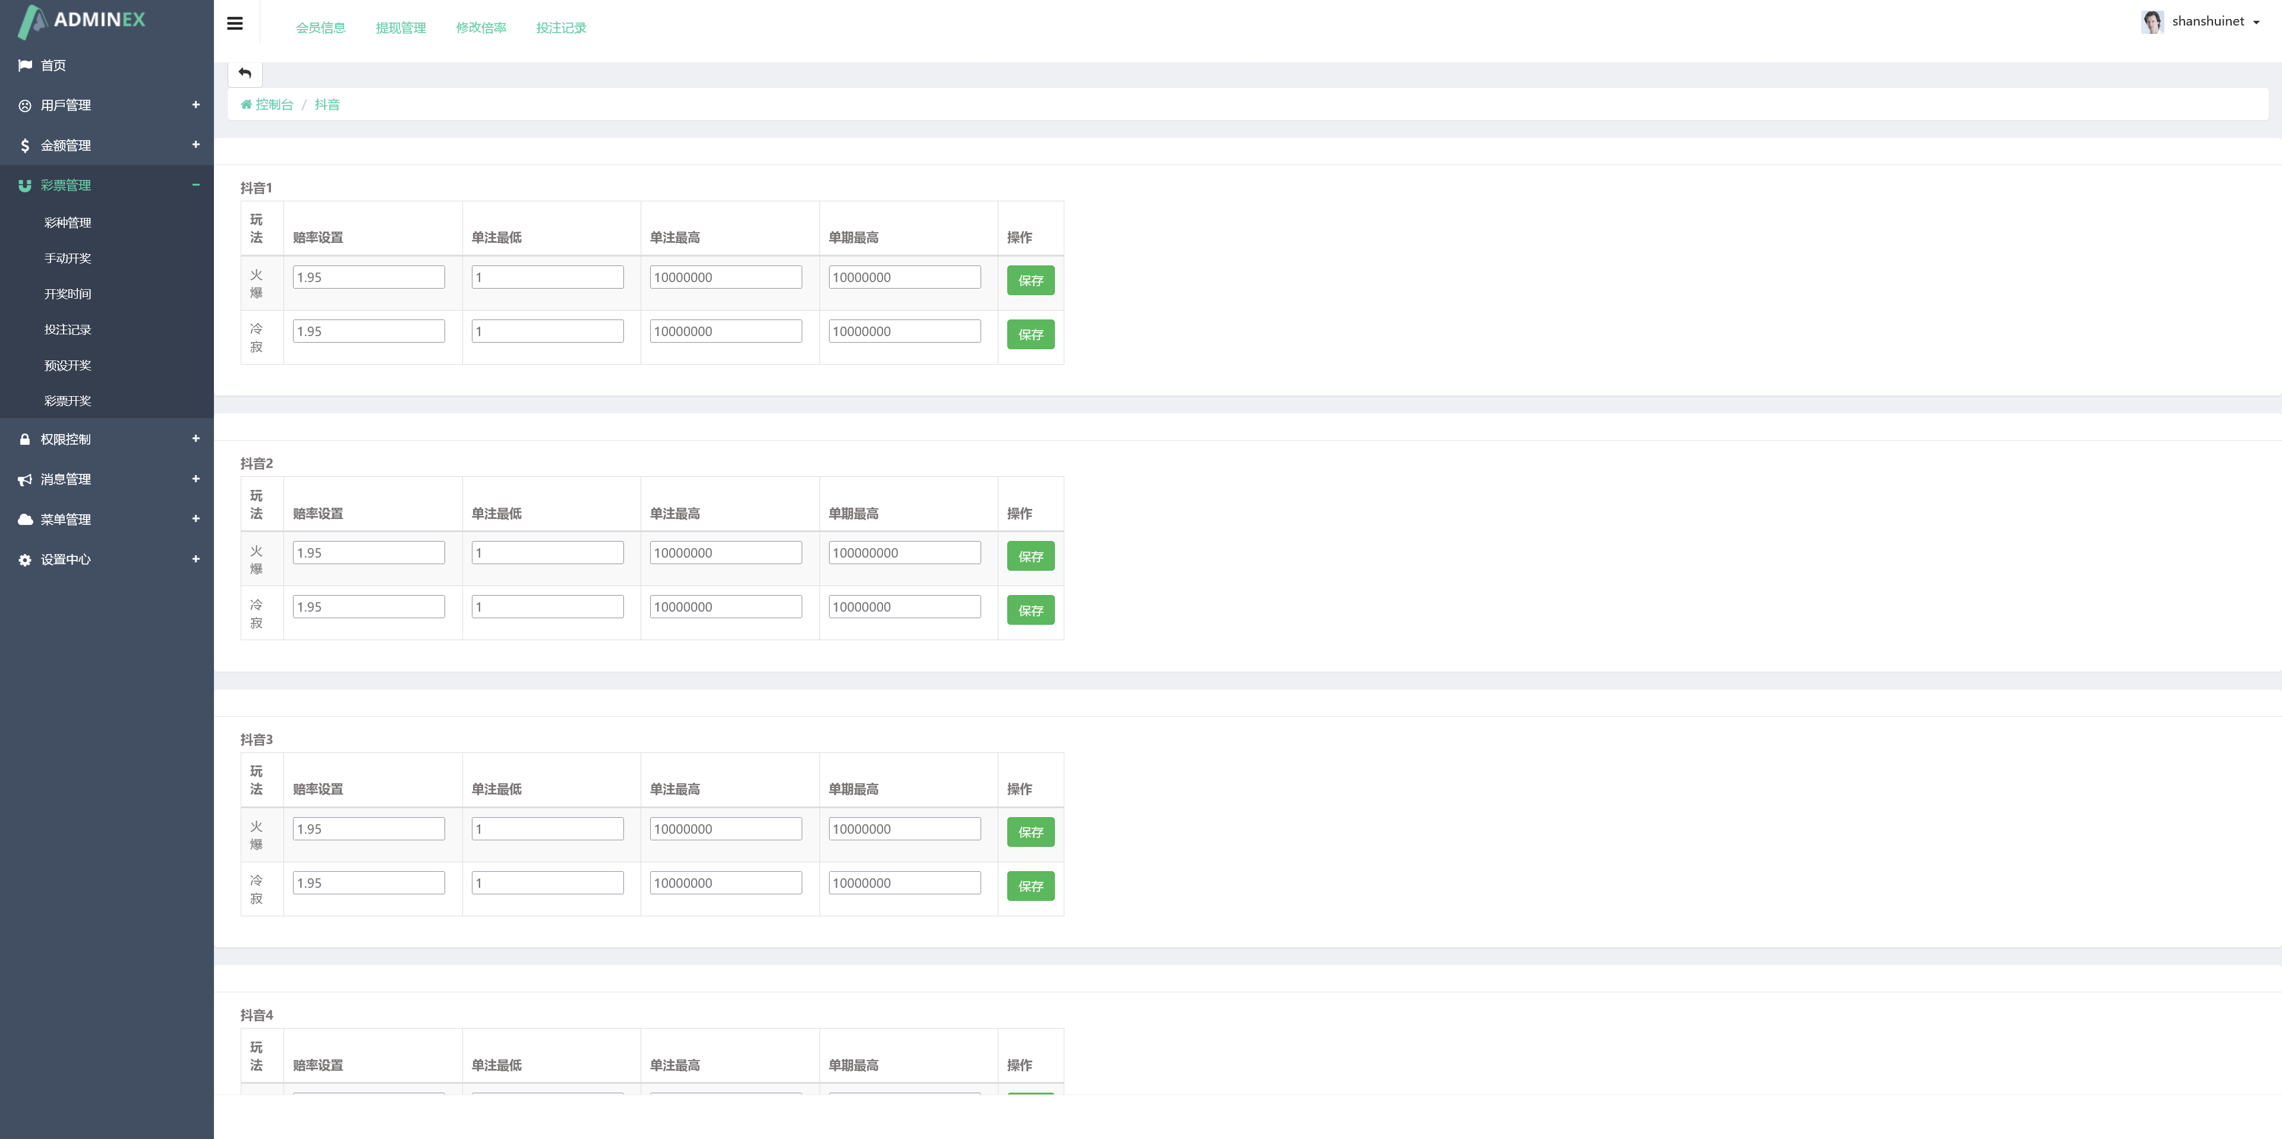Click the 抖音 breadcrumb link
2282x1139 pixels.
(327, 105)
